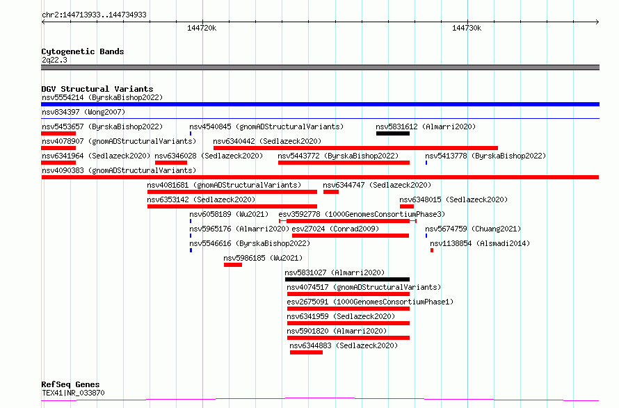The image size is (619, 408).
Task: Click the red nsv6340442 variant bar
Action: 355,148
